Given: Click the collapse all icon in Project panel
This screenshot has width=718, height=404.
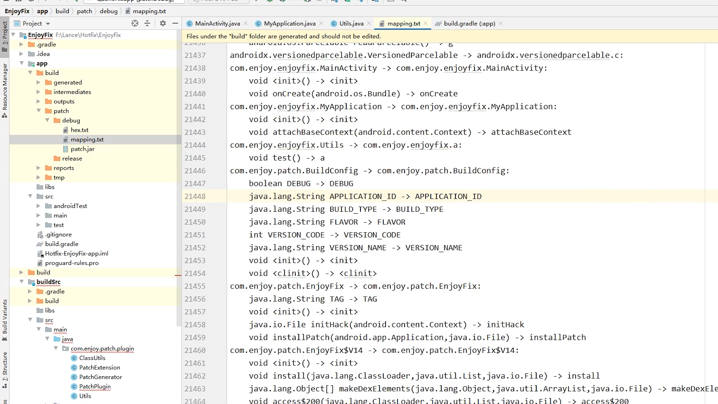Looking at the screenshot, I should pyautogui.click(x=147, y=23).
